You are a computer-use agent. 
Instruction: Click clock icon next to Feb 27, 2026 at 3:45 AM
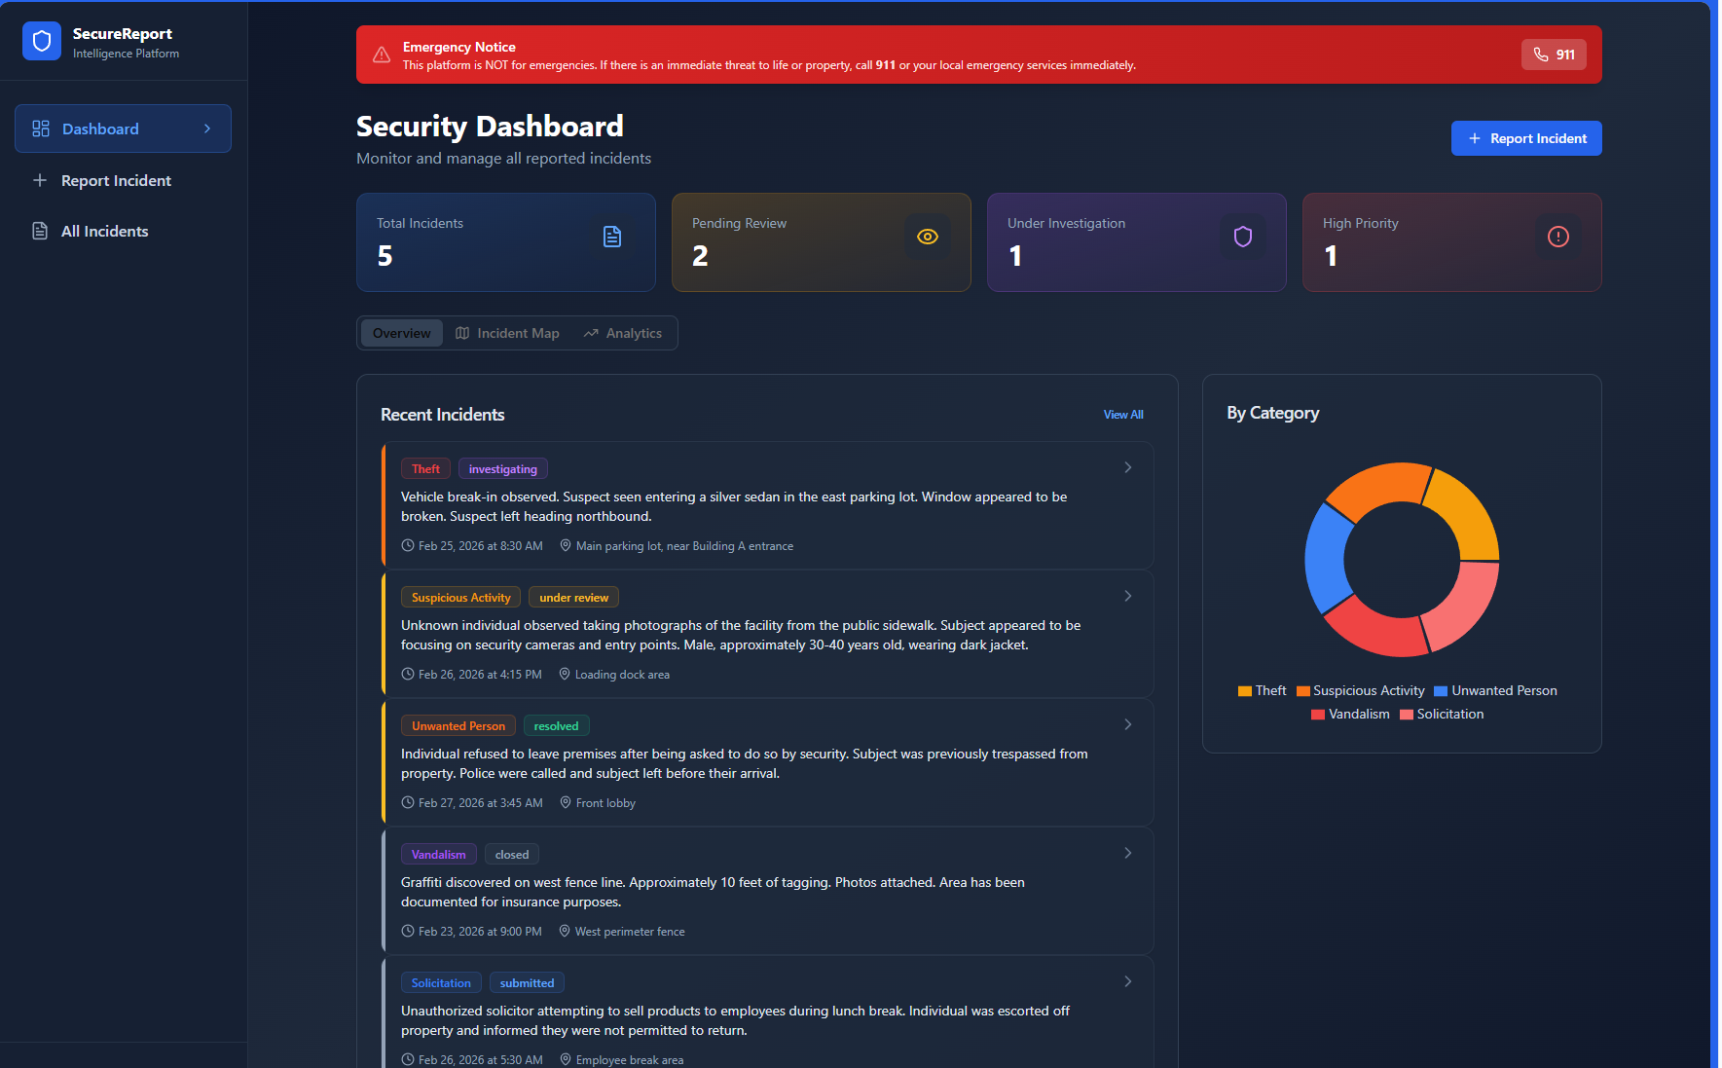coord(408,802)
